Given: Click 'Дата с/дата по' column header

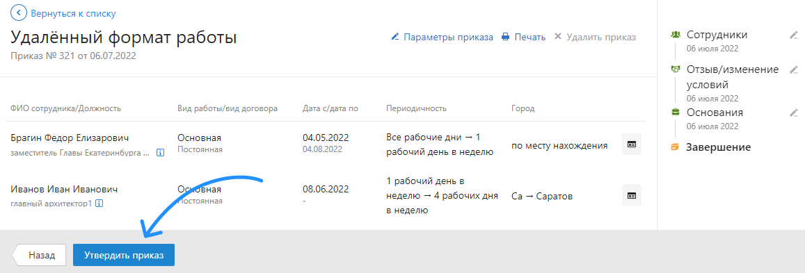Looking at the screenshot, I should pyautogui.click(x=330, y=108).
